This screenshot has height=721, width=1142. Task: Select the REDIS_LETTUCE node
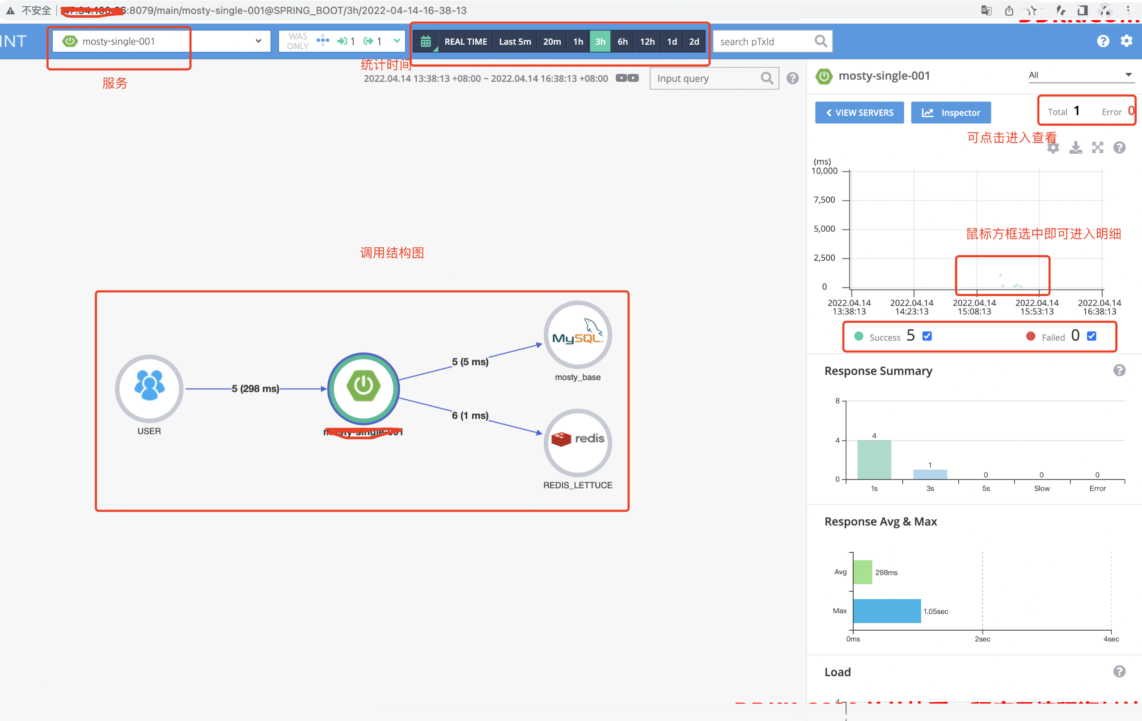(578, 442)
